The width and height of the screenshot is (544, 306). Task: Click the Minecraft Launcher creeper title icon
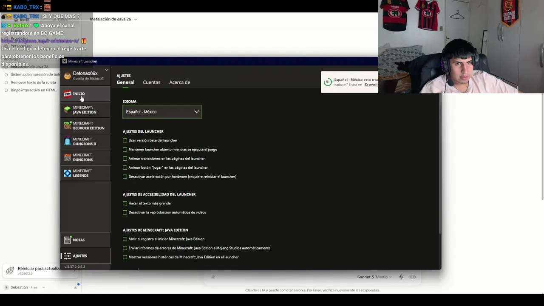tap(65, 61)
